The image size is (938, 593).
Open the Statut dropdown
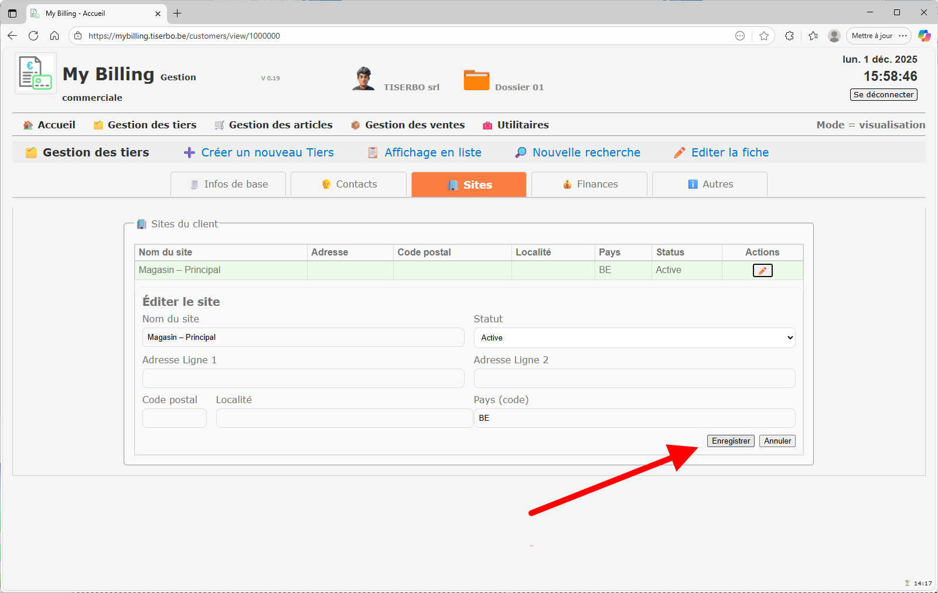coord(634,338)
